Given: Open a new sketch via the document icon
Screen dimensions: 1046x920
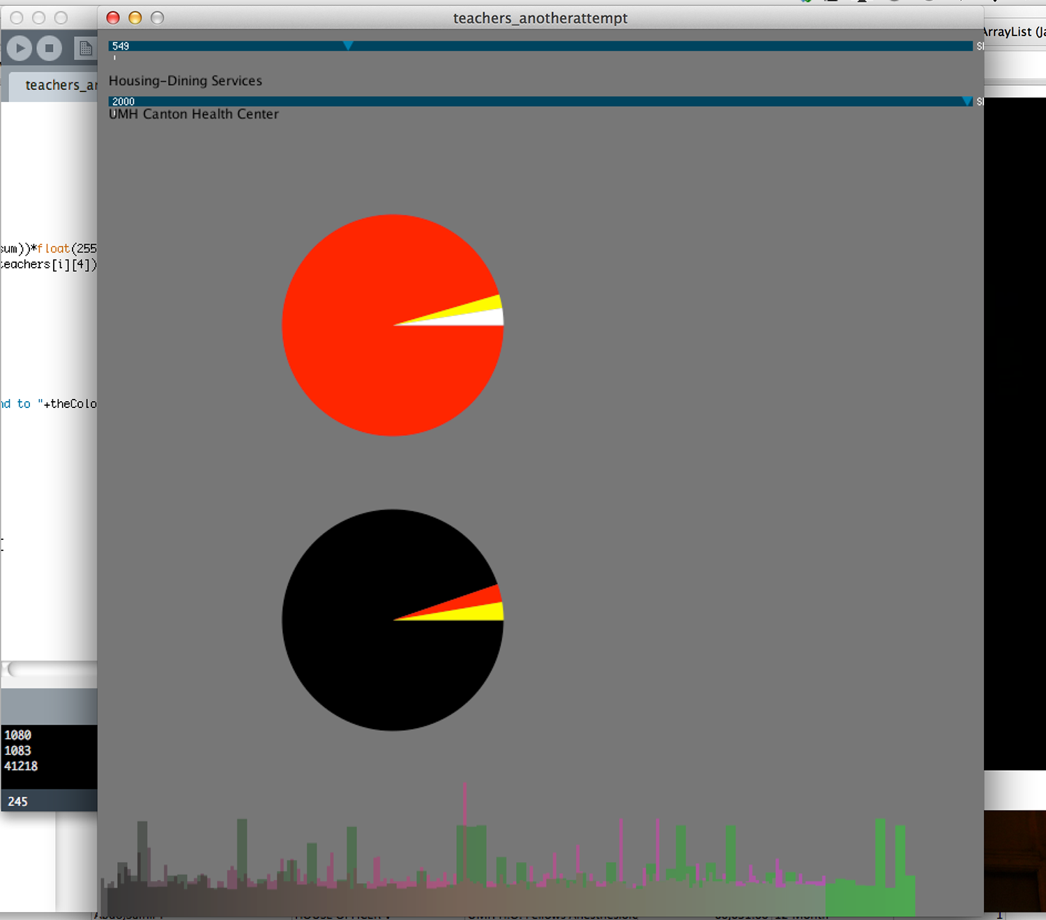Looking at the screenshot, I should (x=85, y=49).
